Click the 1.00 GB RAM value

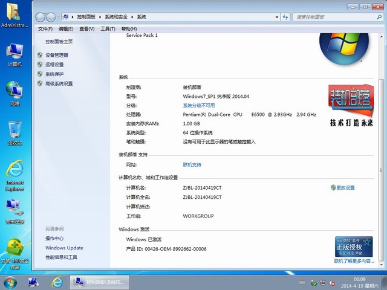191,123
